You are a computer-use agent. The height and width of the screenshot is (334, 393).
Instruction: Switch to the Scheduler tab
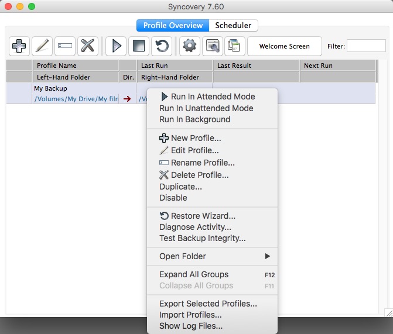233,25
